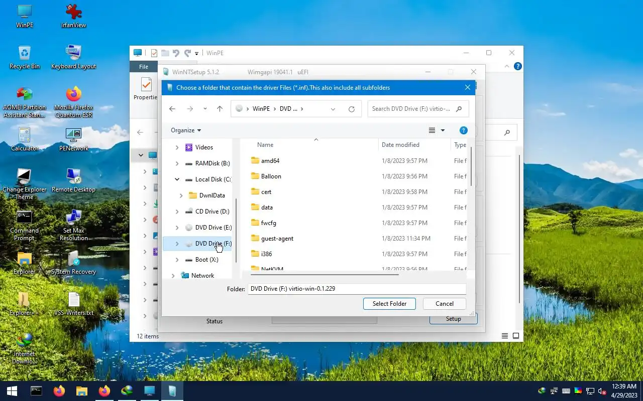The image size is (643, 401).
Task: Expand the DVD Drive (E:) node
Action: click(x=177, y=228)
